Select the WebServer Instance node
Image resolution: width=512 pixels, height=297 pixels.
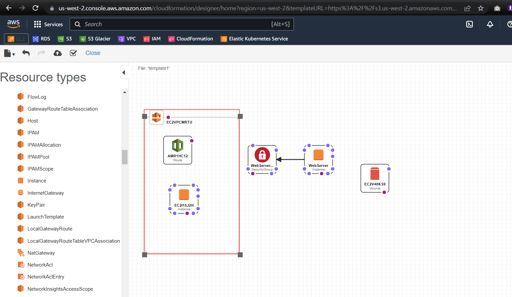point(318,159)
